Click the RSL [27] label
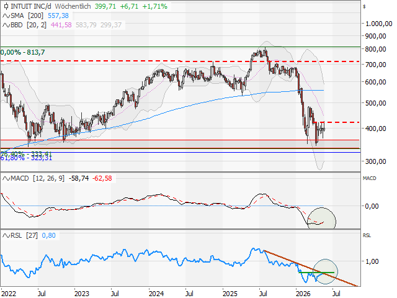 (24, 236)
